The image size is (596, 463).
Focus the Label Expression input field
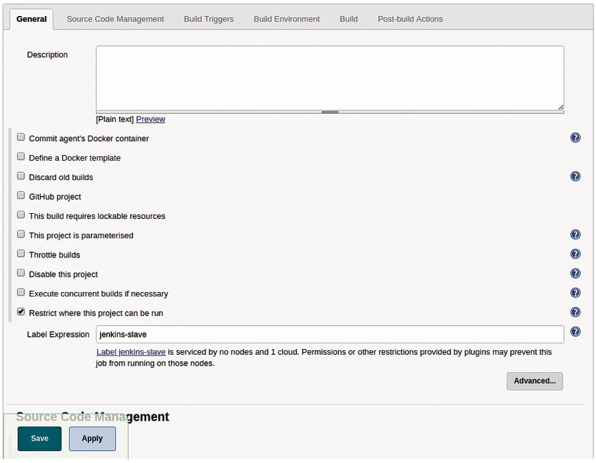[330, 334]
